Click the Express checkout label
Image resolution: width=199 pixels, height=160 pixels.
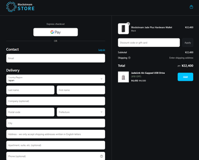pos(55,24)
